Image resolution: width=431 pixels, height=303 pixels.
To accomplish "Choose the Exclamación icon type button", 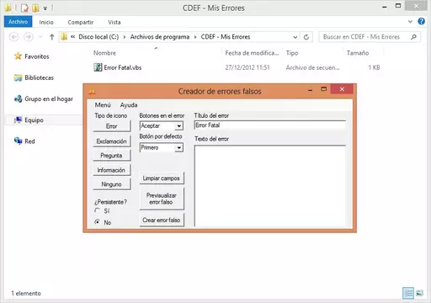I will (111, 141).
